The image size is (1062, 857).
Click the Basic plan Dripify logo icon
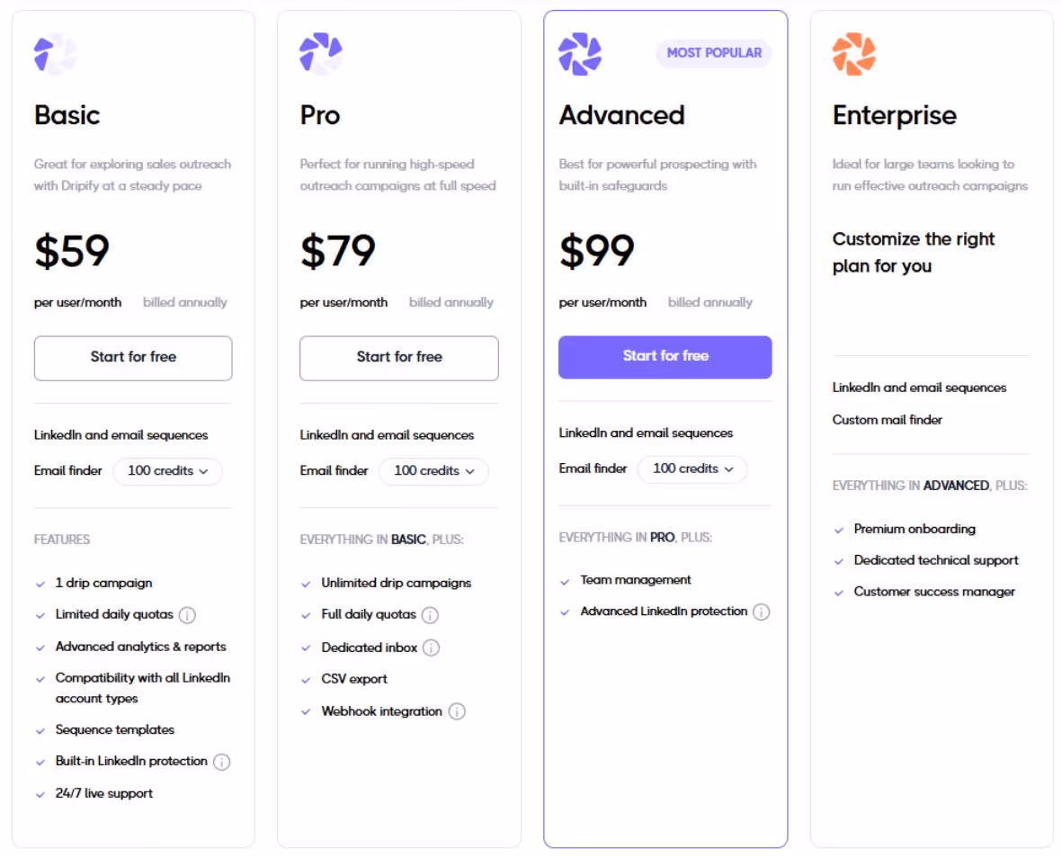tap(54, 52)
